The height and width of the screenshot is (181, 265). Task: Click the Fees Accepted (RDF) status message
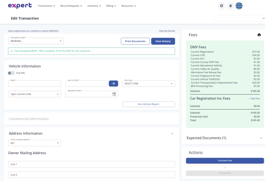pyautogui.click(x=91, y=51)
